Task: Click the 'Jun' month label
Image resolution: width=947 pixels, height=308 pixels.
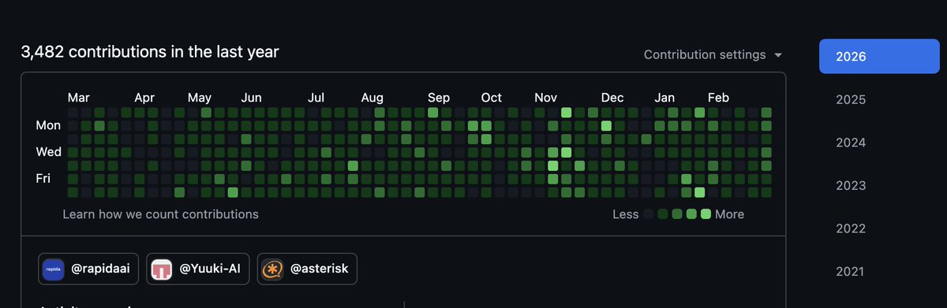Action: [x=251, y=98]
